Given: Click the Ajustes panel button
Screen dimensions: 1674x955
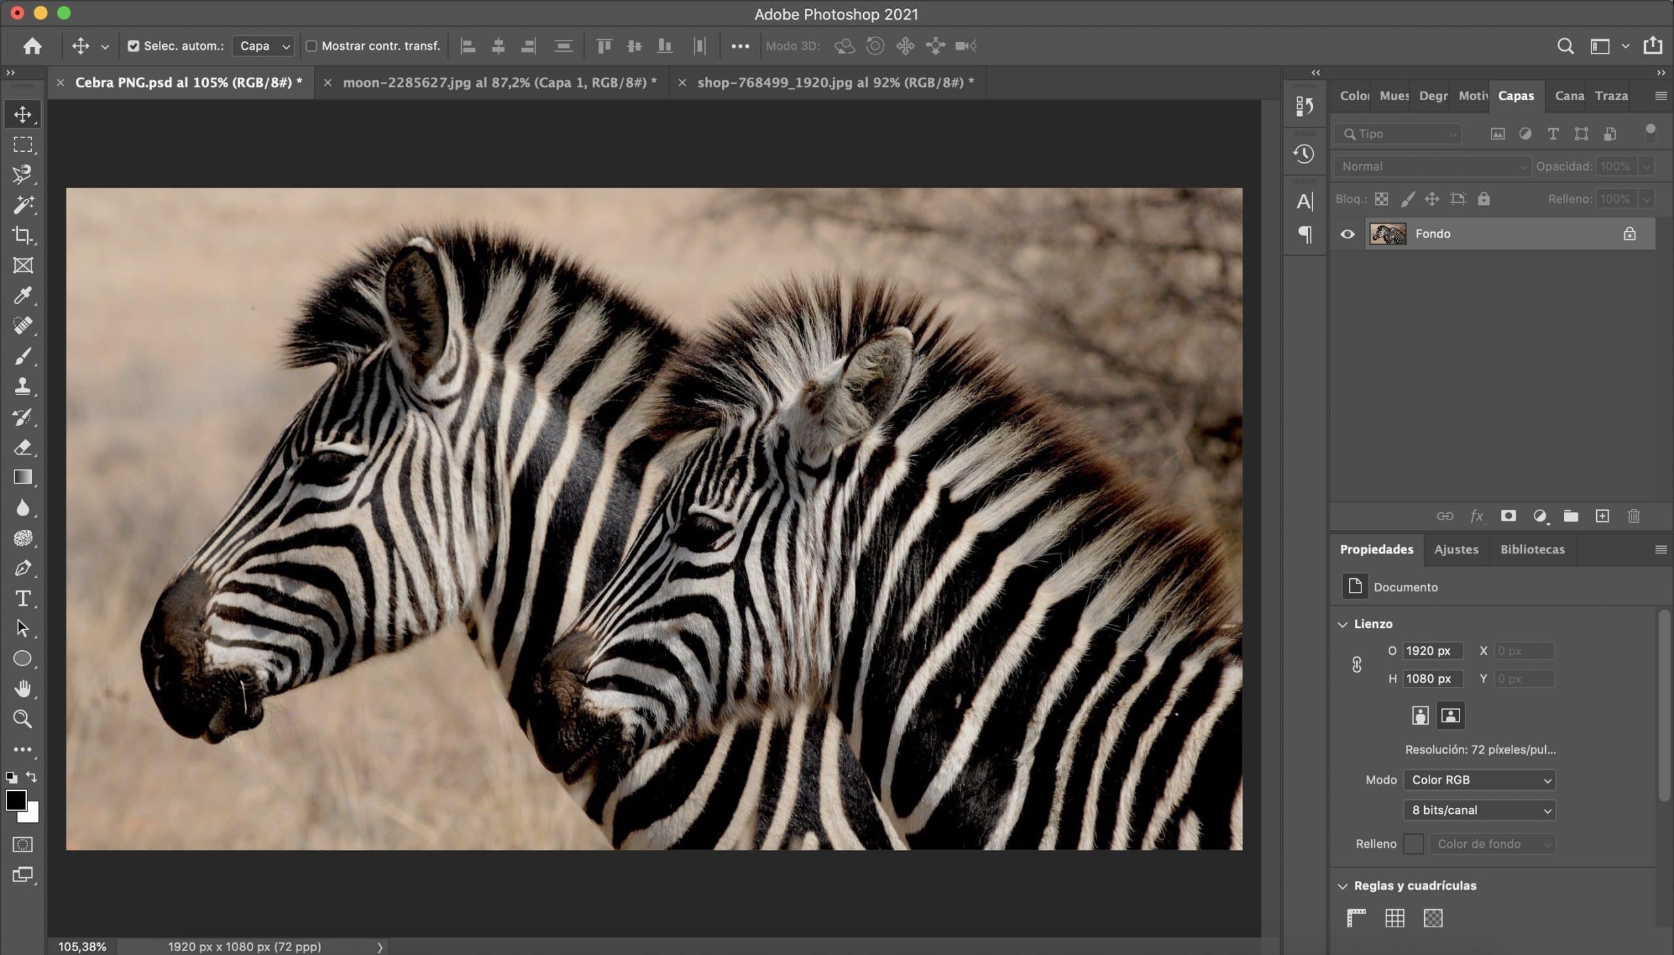Looking at the screenshot, I should pyautogui.click(x=1456, y=550).
